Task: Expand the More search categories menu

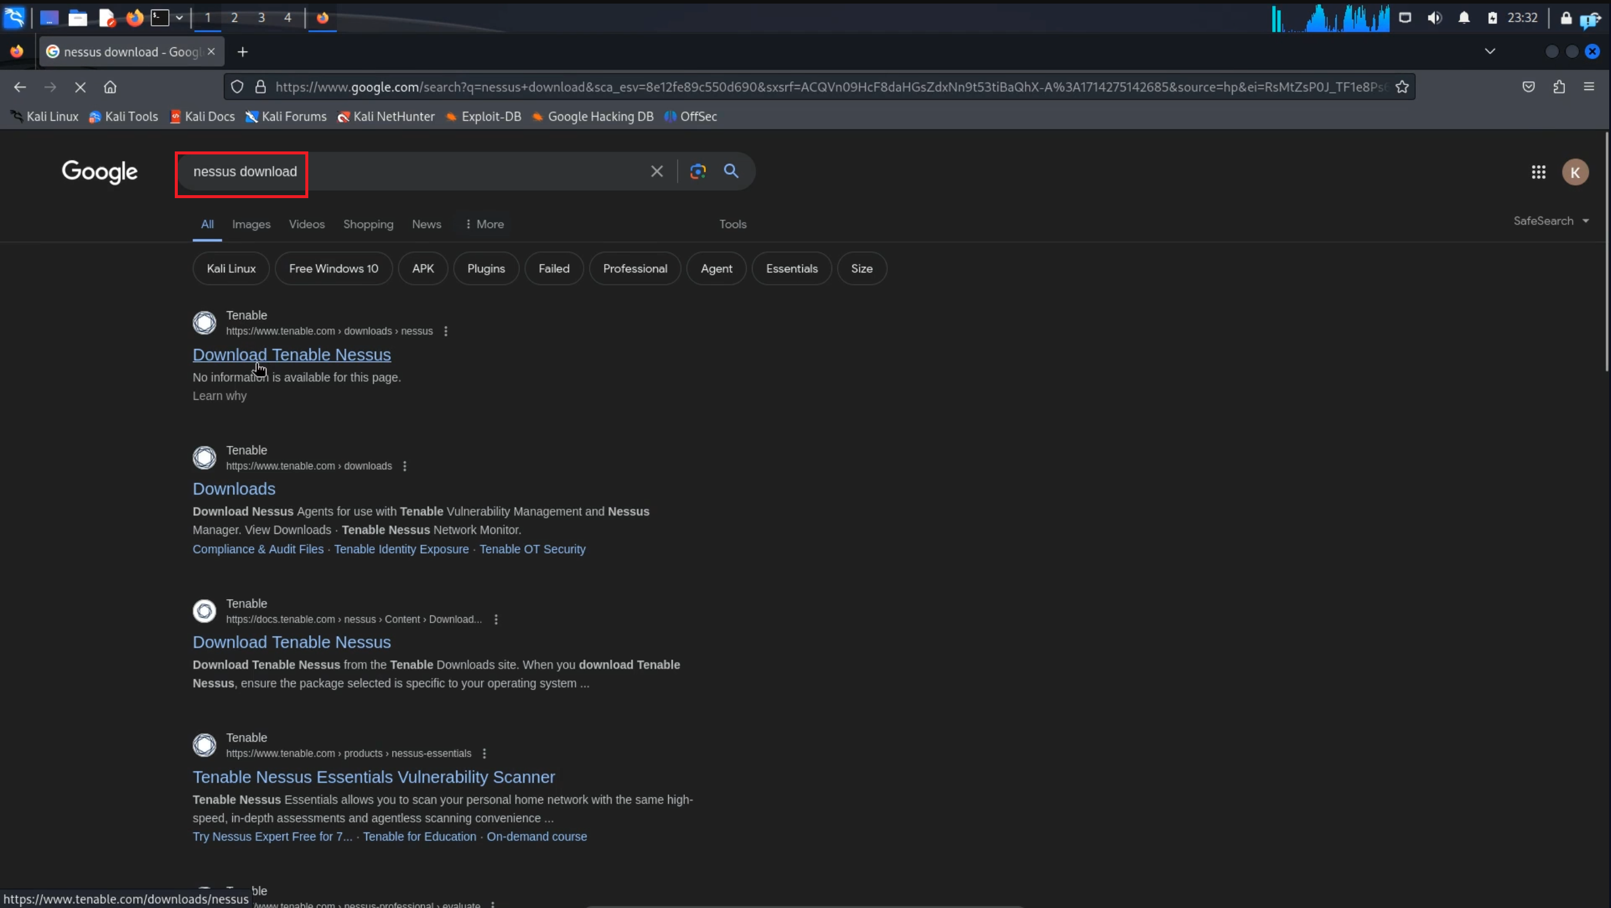Action: click(x=485, y=224)
